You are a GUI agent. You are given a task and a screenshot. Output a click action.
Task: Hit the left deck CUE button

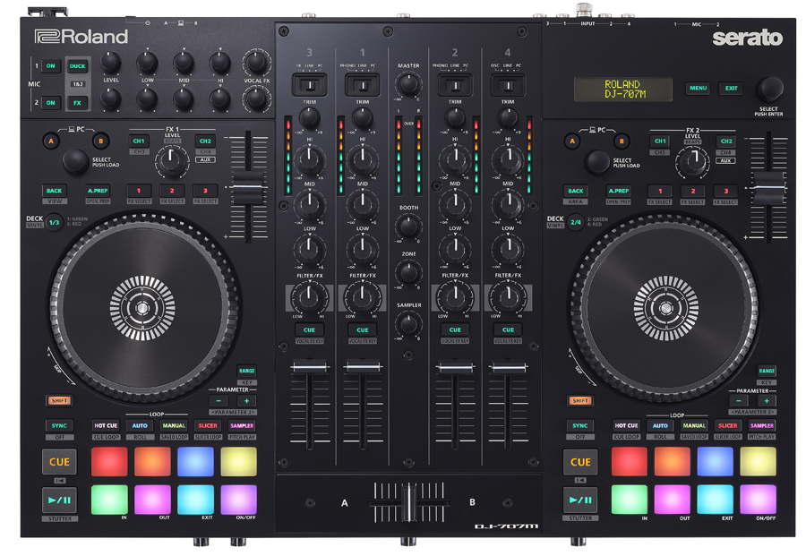tap(59, 461)
